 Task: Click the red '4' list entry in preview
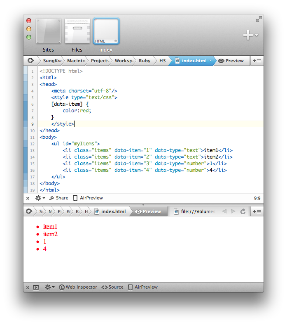(44, 249)
